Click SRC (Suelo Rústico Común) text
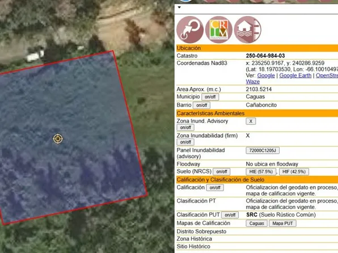Image resolution: width=338 pixels, height=253 pixels. click(281, 215)
